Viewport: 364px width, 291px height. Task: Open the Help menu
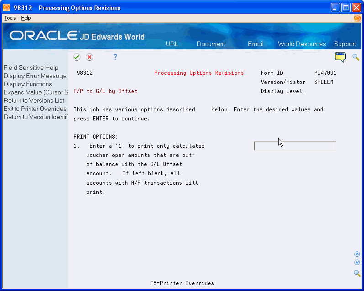[26, 18]
